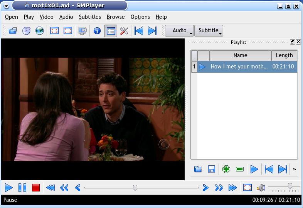Load playlist with playlist folder icon
Screen dimensions: 303x208
[198, 169]
